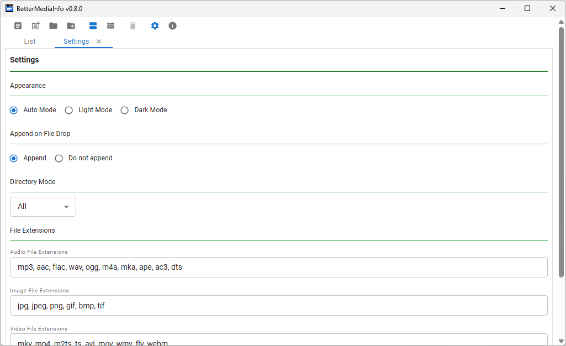Click the Image File Extensions input field
Screen dimensions: 566x346
pyautogui.click(x=278, y=305)
